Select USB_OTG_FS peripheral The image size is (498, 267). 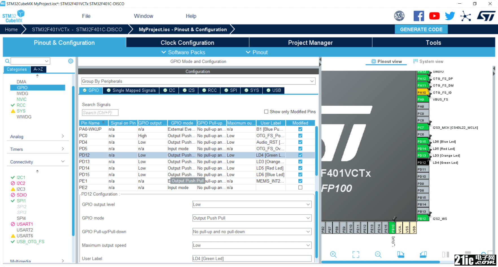pos(30,242)
